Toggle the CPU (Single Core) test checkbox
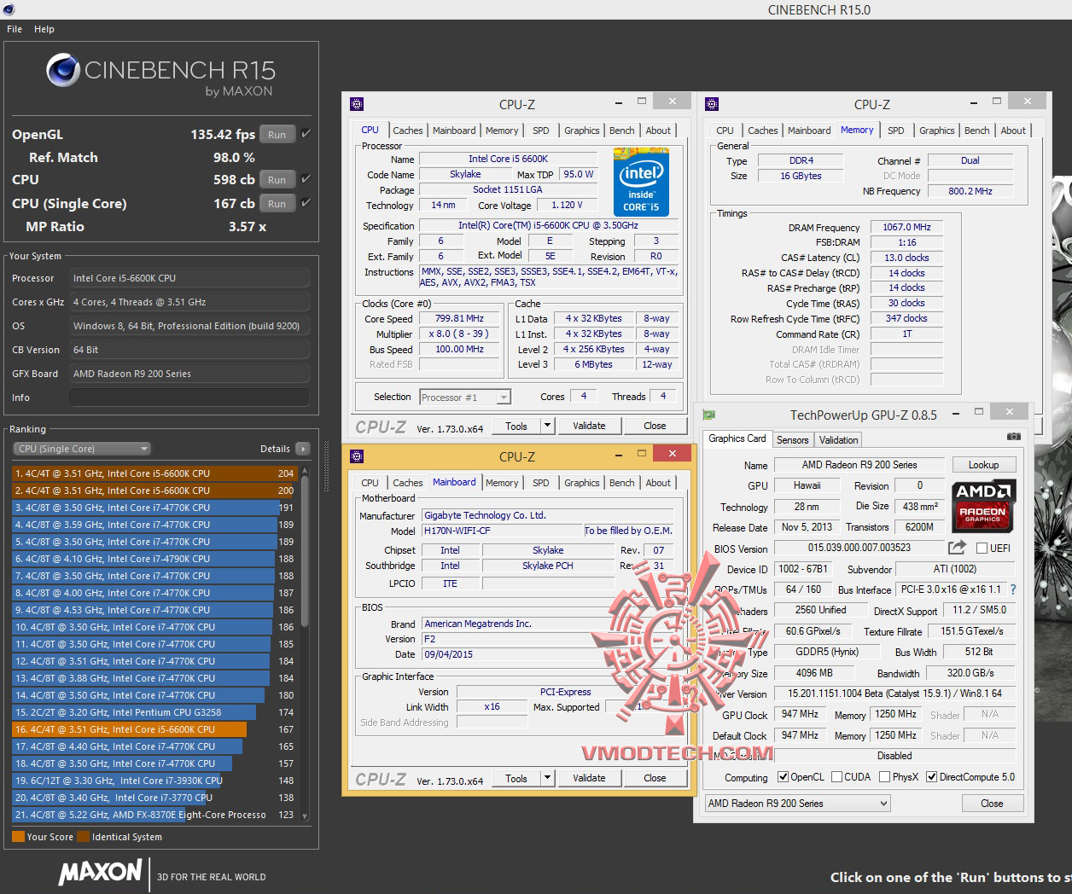Viewport: 1072px width, 894px height. pos(306,202)
